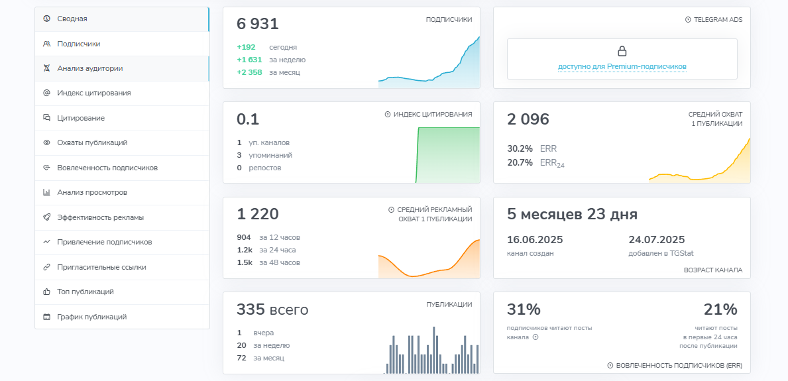Open the ПОДПИСЧИКИ card header link
This screenshot has width=788, height=381.
click(449, 20)
